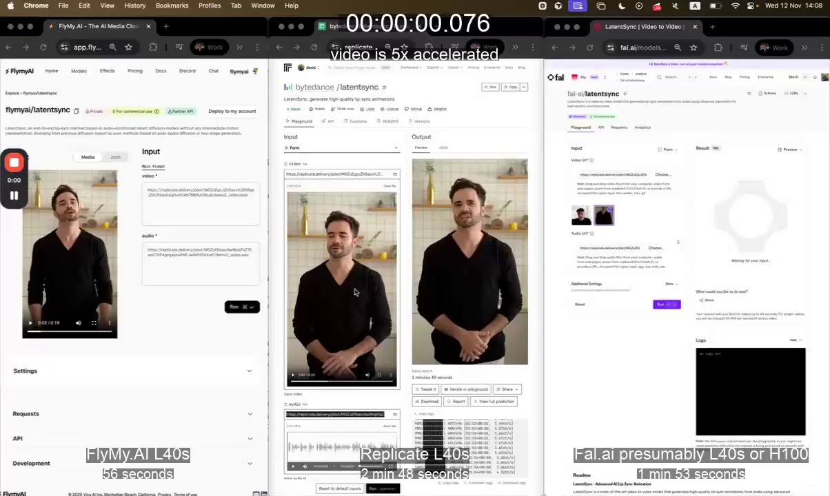Pause the screen recording overlay

[14, 196]
